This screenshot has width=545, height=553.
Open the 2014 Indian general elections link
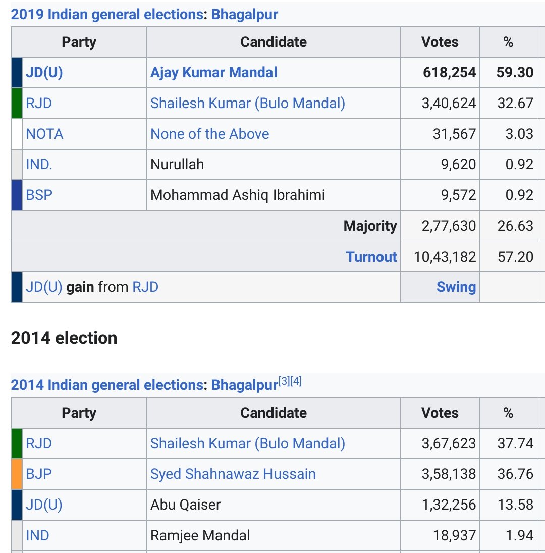tap(107, 385)
